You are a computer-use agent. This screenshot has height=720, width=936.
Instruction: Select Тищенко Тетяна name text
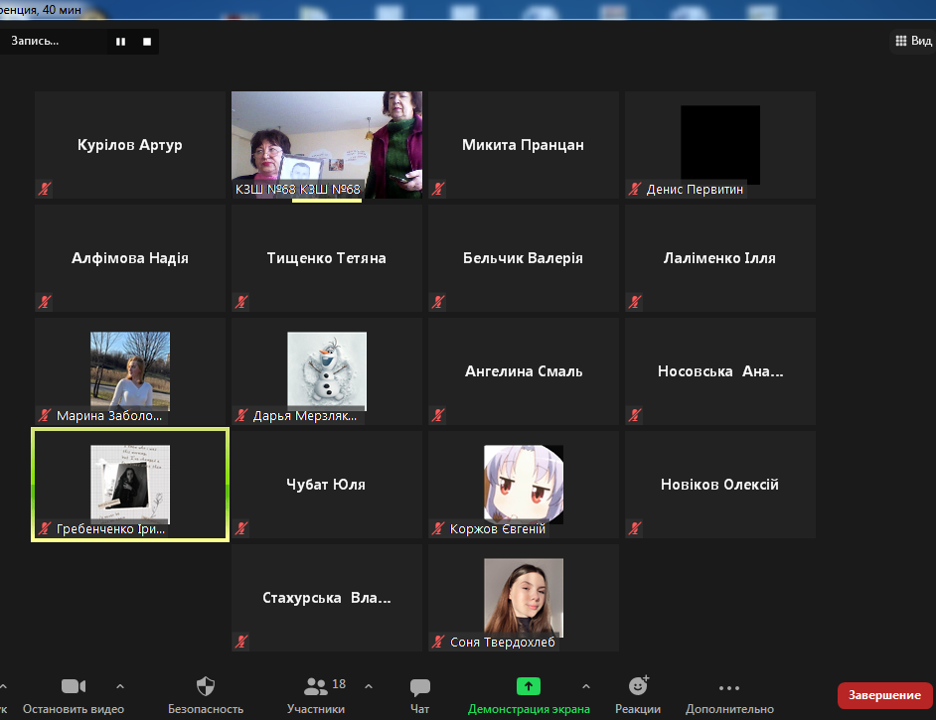coord(327,258)
